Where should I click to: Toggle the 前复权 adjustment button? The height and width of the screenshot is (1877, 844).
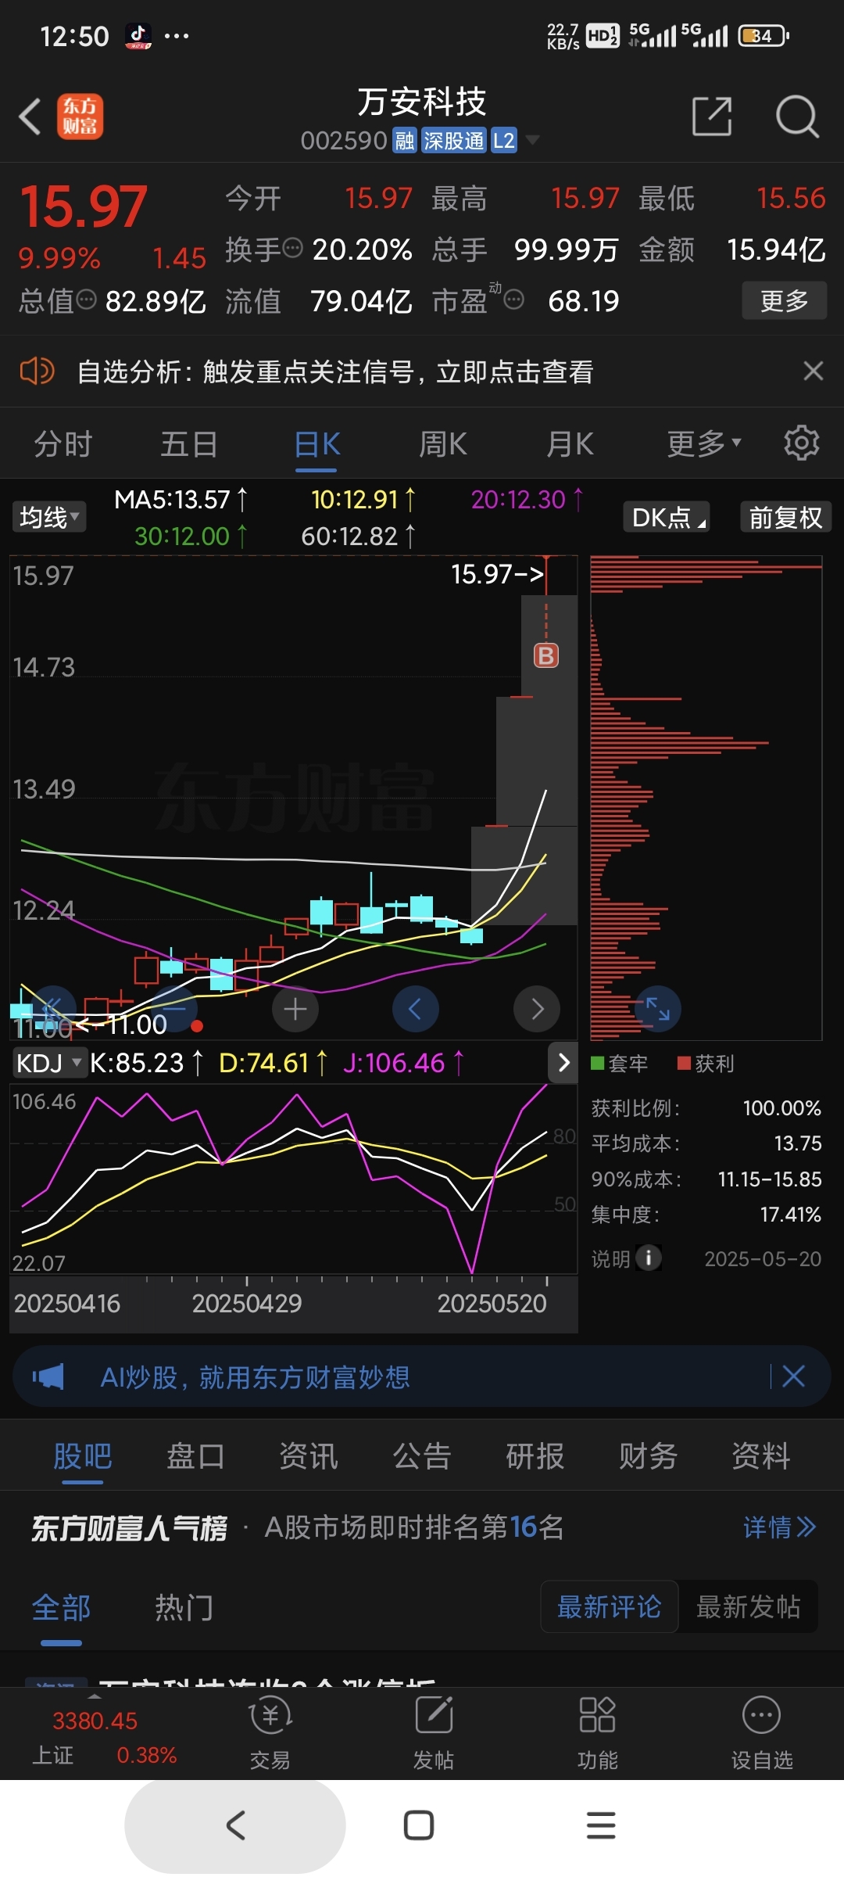785,517
